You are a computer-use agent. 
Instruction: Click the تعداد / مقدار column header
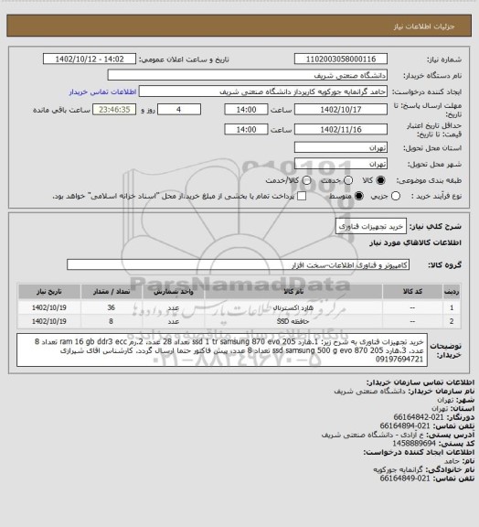click(112, 291)
